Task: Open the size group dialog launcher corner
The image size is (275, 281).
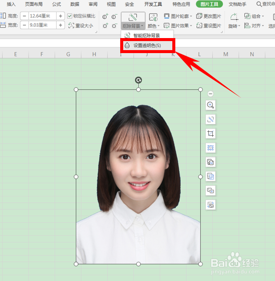Action: [96, 32]
